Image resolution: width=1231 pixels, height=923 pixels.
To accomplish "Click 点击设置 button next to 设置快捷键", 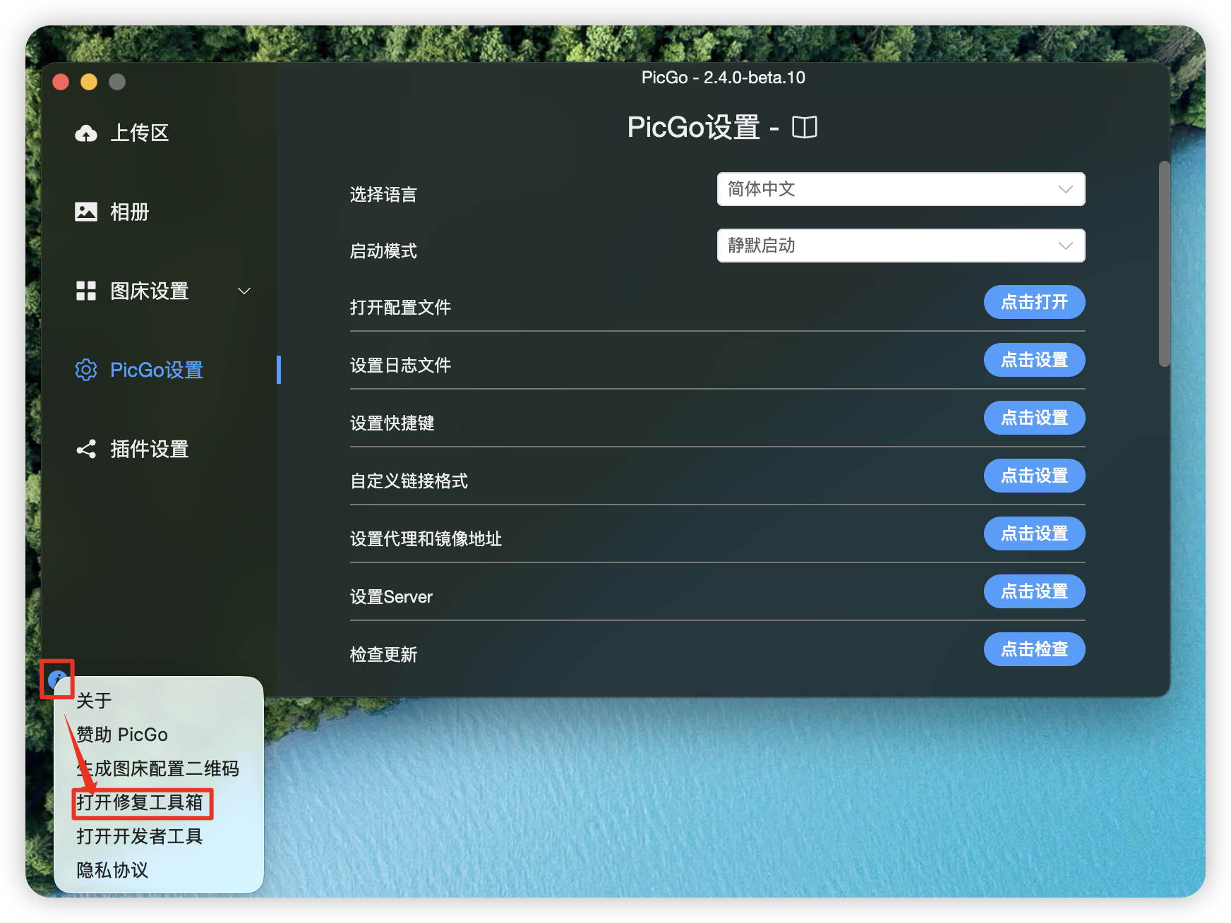I will 1034,418.
